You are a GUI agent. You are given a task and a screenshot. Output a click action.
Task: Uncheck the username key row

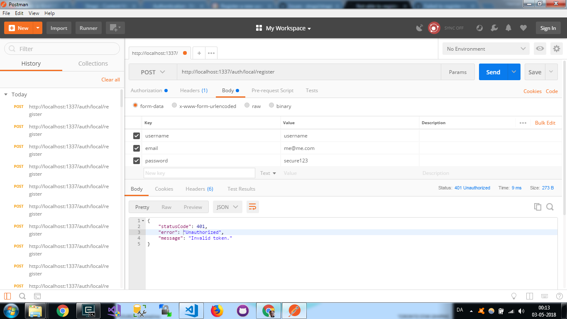[x=136, y=136]
